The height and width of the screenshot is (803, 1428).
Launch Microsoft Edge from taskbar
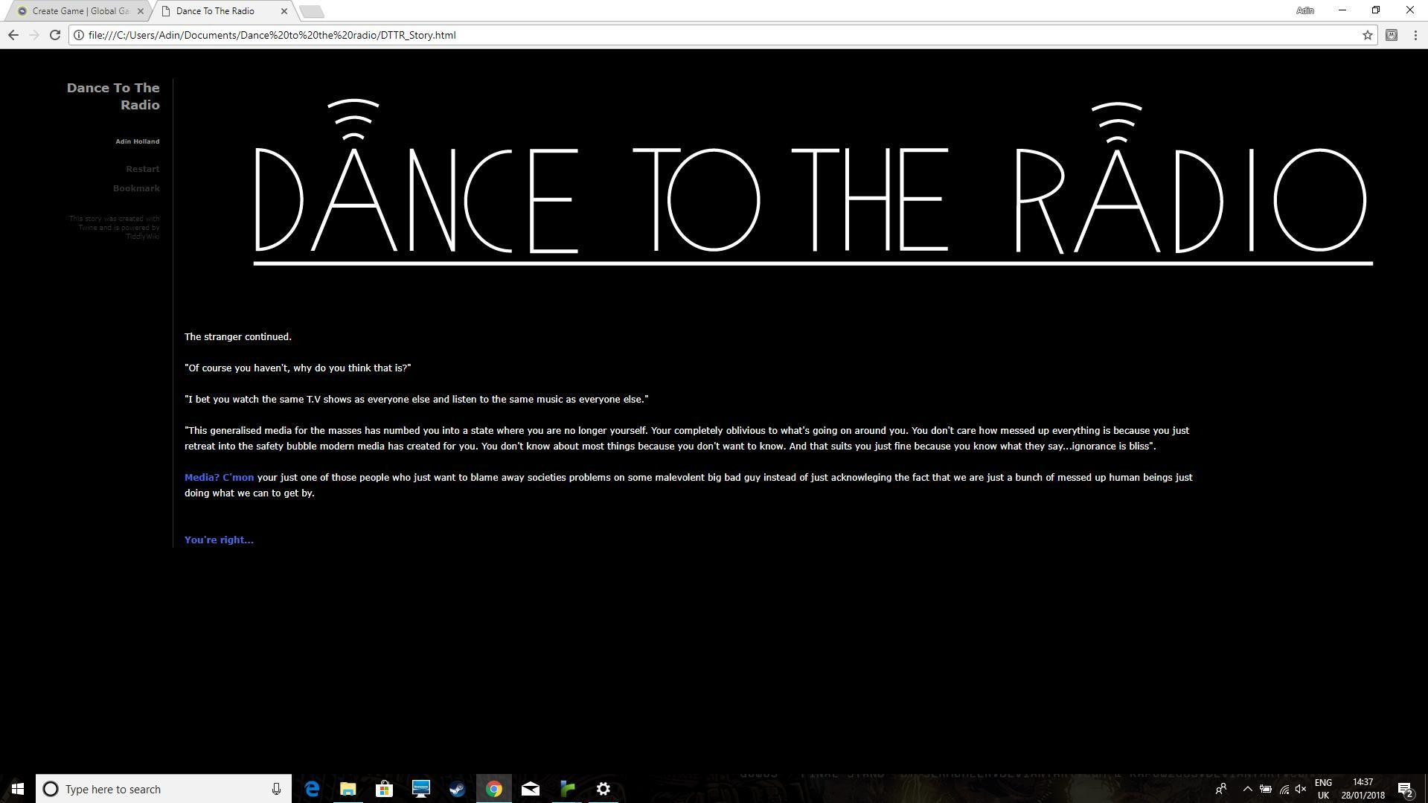pos(312,789)
